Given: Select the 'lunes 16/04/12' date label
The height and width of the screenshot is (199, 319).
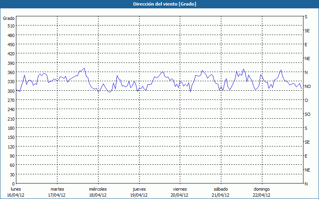Looking at the screenshot, I should click(x=16, y=192).
